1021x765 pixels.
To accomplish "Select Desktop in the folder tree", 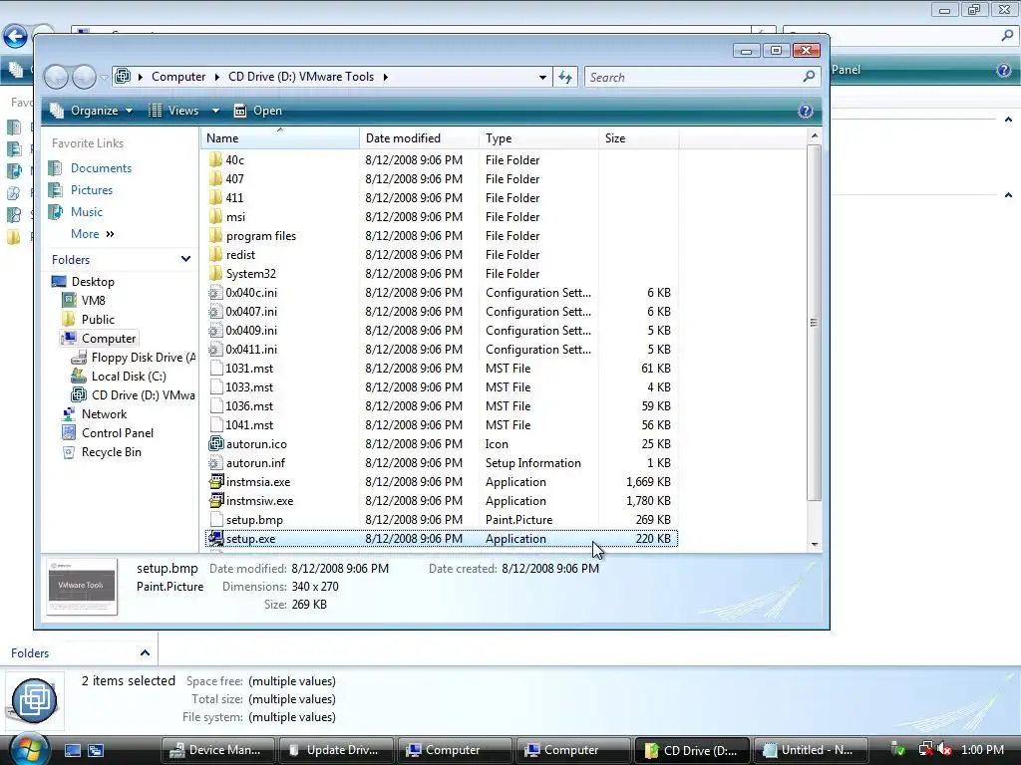I will point(93,282).
